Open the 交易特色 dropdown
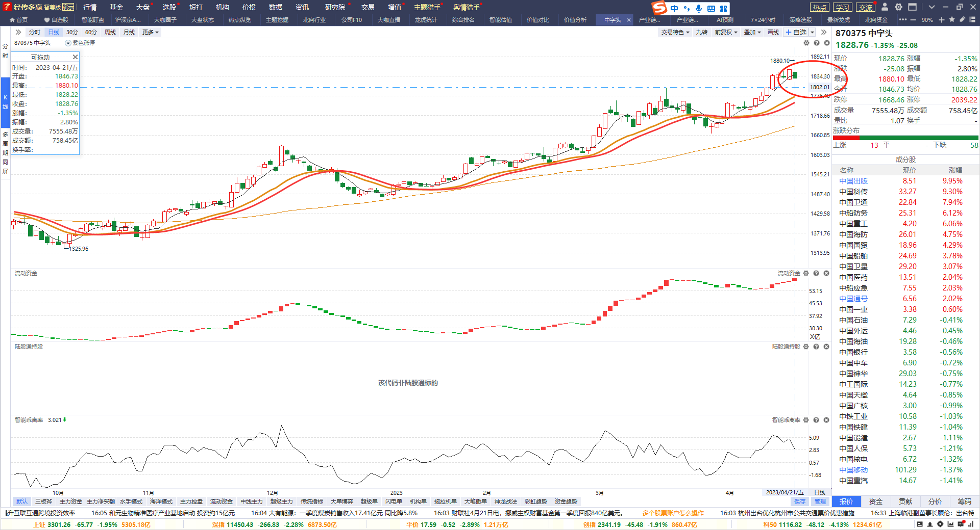The width and height of the screenshot is (980, 530). click(675, 32)
